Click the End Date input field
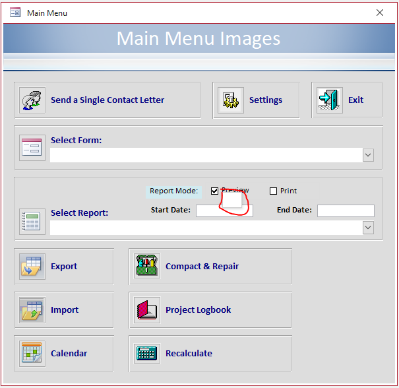 click(346, 210)
